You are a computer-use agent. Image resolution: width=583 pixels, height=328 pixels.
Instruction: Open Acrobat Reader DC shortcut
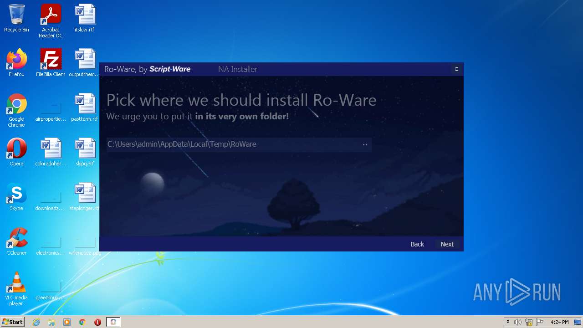(51, 21)
